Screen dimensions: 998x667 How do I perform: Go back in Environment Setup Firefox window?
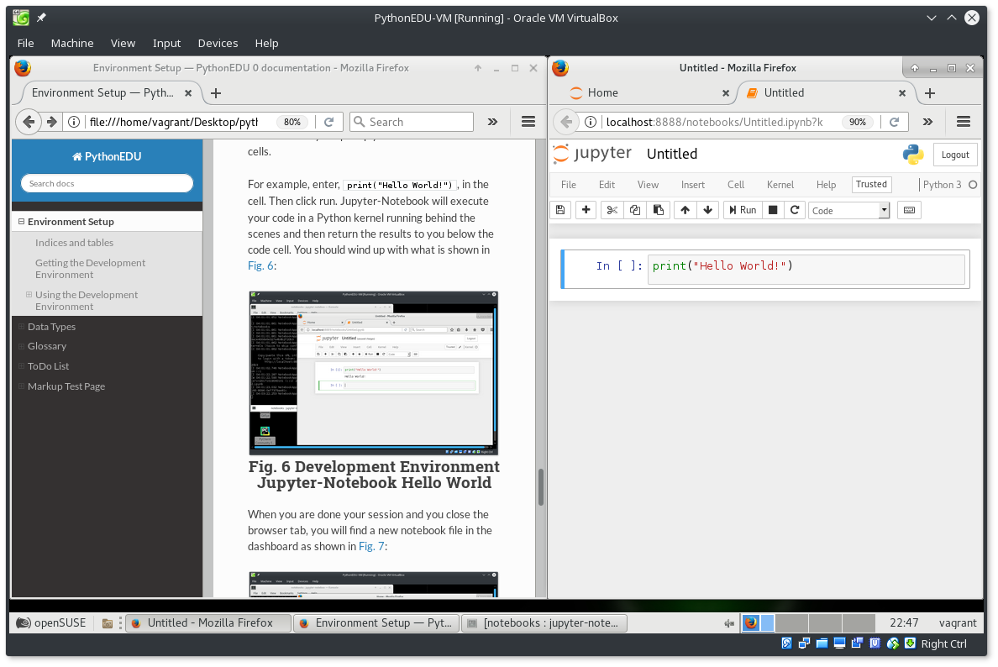29,122
